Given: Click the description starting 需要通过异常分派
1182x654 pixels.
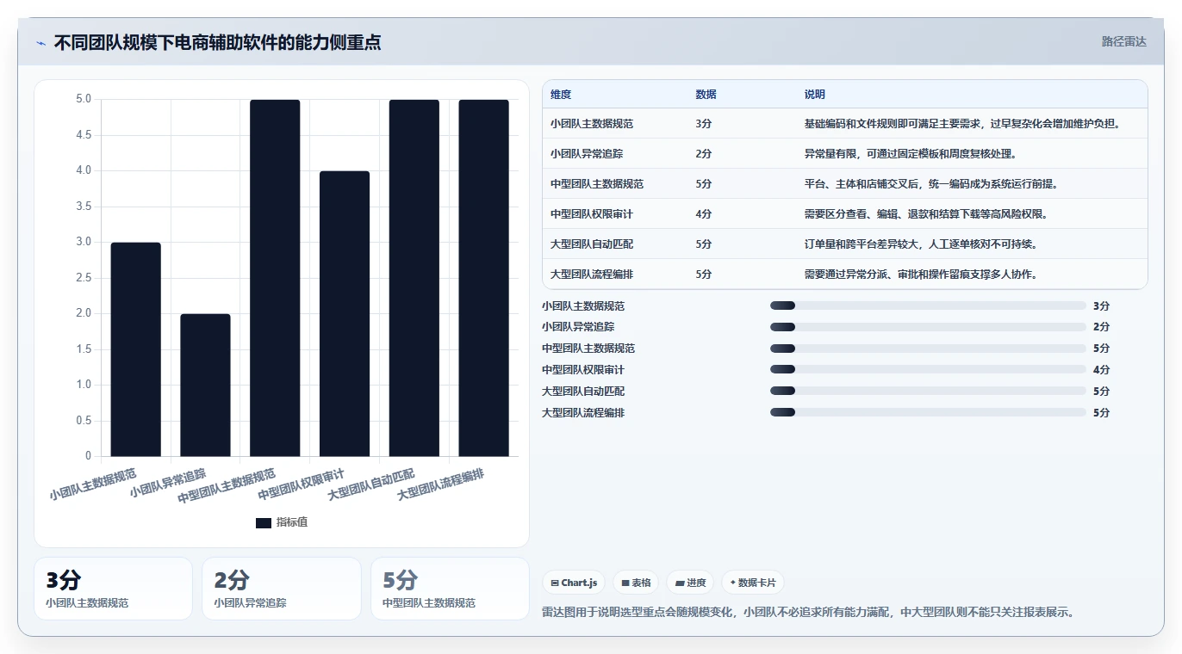Looking at the screenshot, I should [921, 275].
